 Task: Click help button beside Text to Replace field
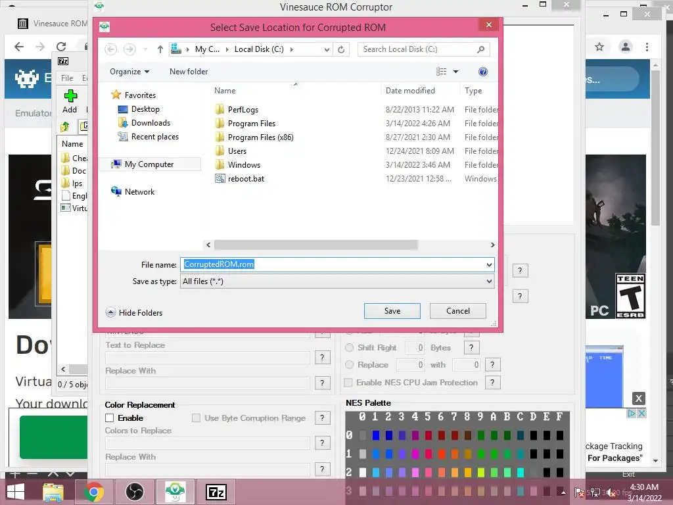(x=322, y=357)
